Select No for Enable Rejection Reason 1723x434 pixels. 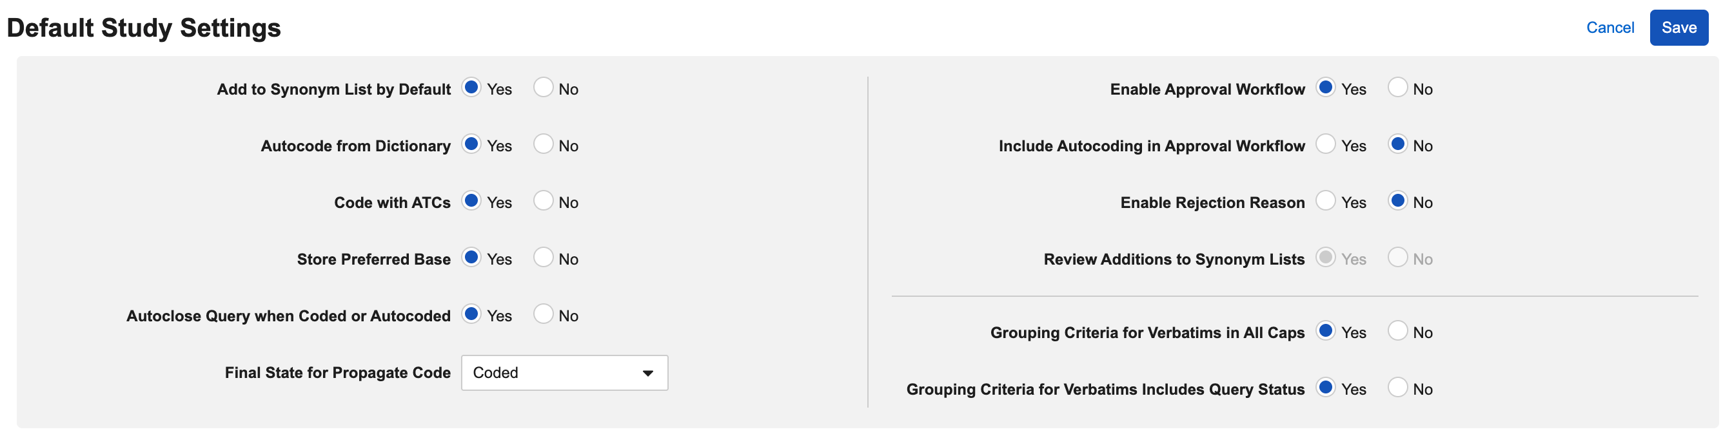tap(1397, 201)
